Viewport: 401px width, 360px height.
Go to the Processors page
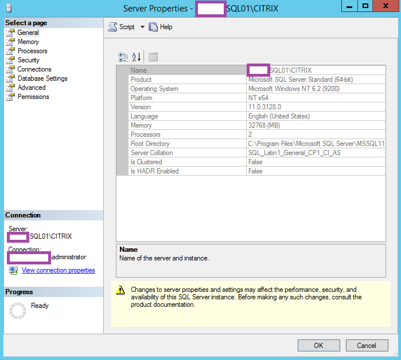[x=32, y=51]
